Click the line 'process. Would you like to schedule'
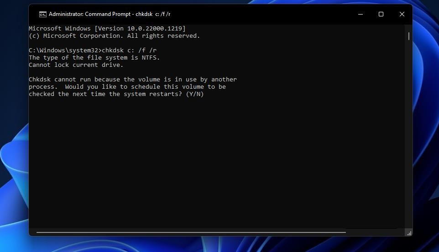Viewport: 439px width, 252px height. click(x=127, y=86)
